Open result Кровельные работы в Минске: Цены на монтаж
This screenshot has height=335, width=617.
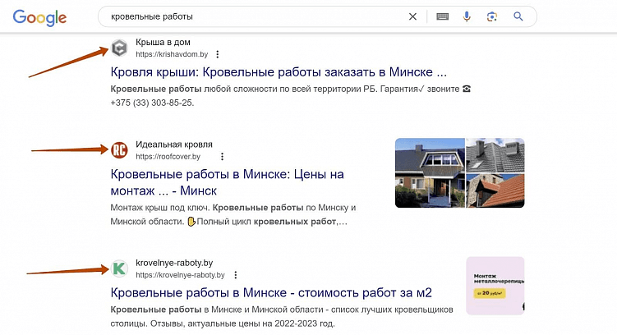click(x=227, y=182)
